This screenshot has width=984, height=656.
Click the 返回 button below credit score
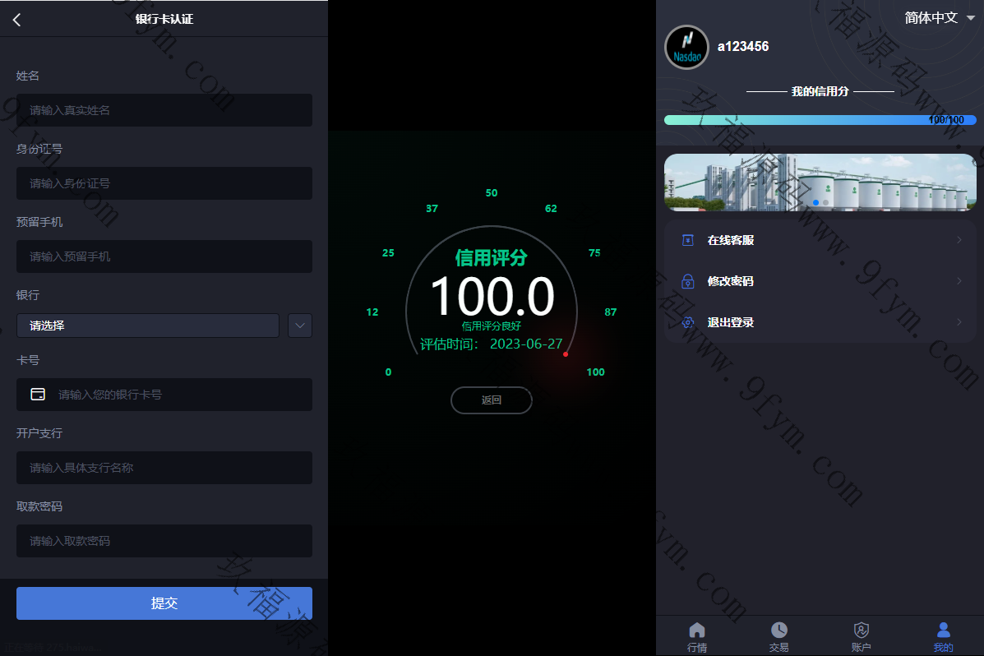point(492,400)
